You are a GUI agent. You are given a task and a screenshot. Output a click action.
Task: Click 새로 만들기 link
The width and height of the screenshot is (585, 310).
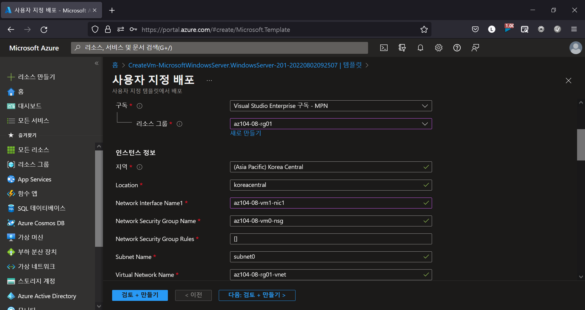point(246,133)
